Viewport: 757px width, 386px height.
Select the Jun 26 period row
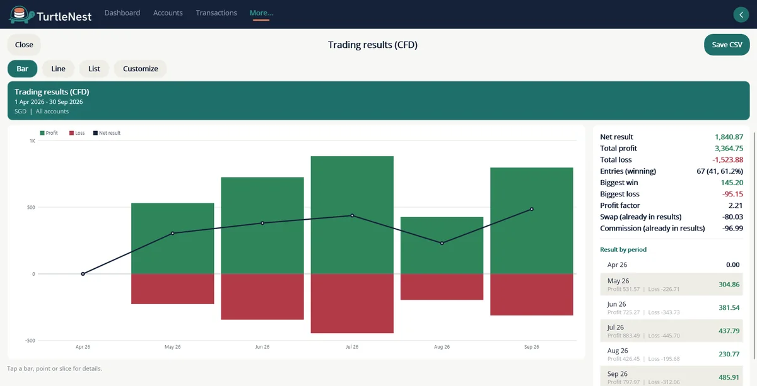pyautogui.click(x=671, y=307)
